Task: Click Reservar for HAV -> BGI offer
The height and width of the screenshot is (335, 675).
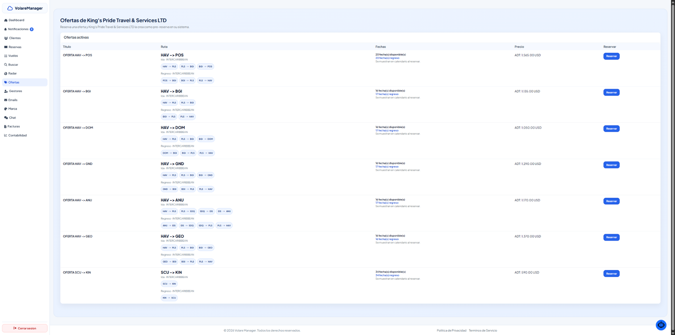Action: point(611,92)
